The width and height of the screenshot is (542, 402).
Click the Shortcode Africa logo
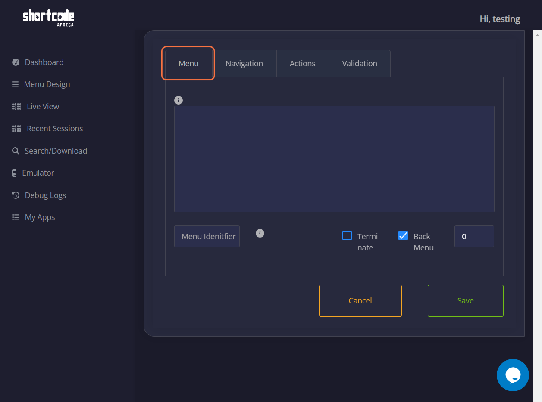[x=49, y=19]
